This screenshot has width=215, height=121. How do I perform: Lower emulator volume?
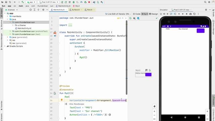[x=168, y=14]
